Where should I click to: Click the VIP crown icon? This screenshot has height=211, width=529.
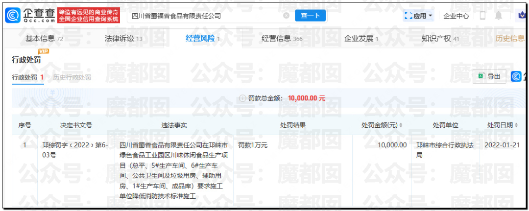522,16
